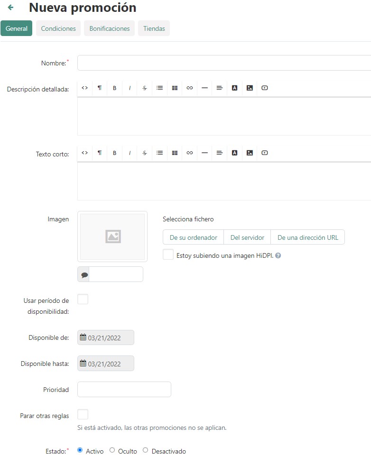Tick Estoy subiendo una imagen HiDPI
371x455 pixels.
[168, 255]
